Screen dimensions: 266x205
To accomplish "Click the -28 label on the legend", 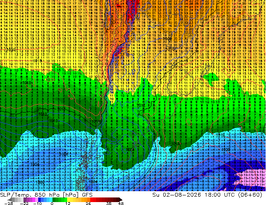I will (8, 203).
